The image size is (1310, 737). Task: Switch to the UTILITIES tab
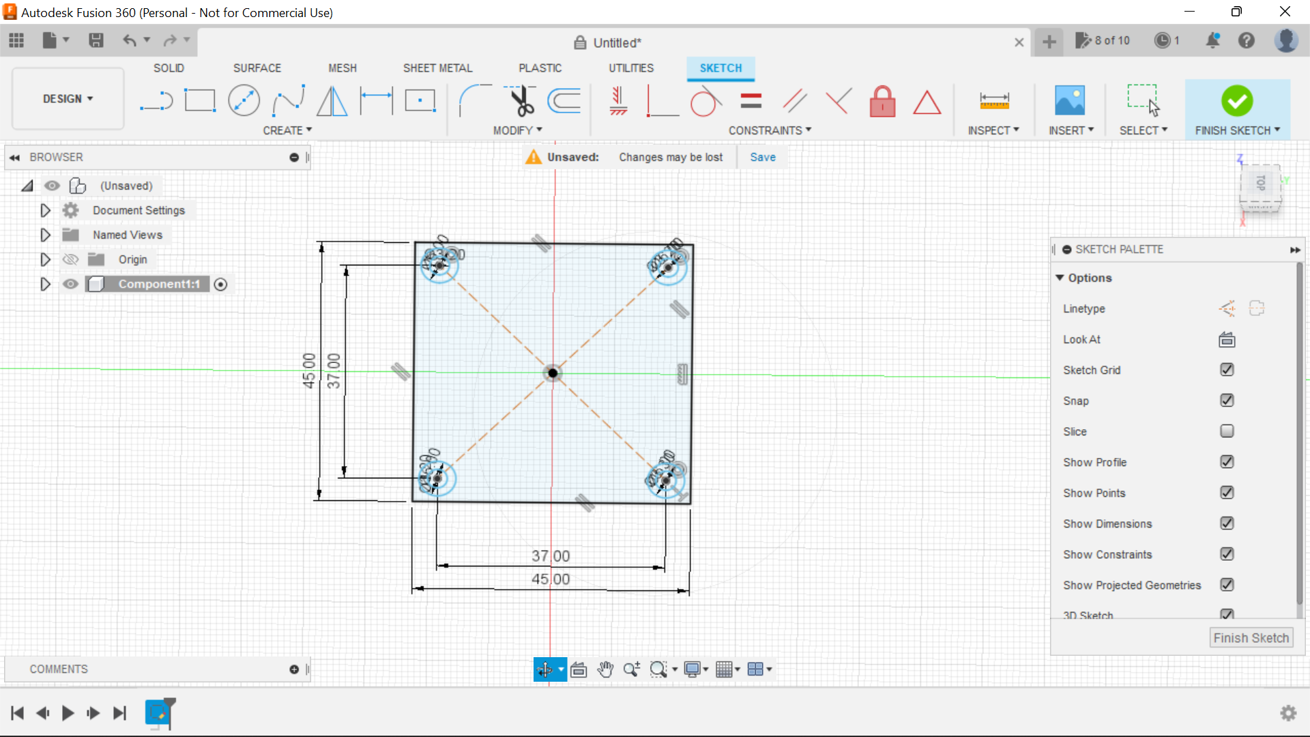631,68
